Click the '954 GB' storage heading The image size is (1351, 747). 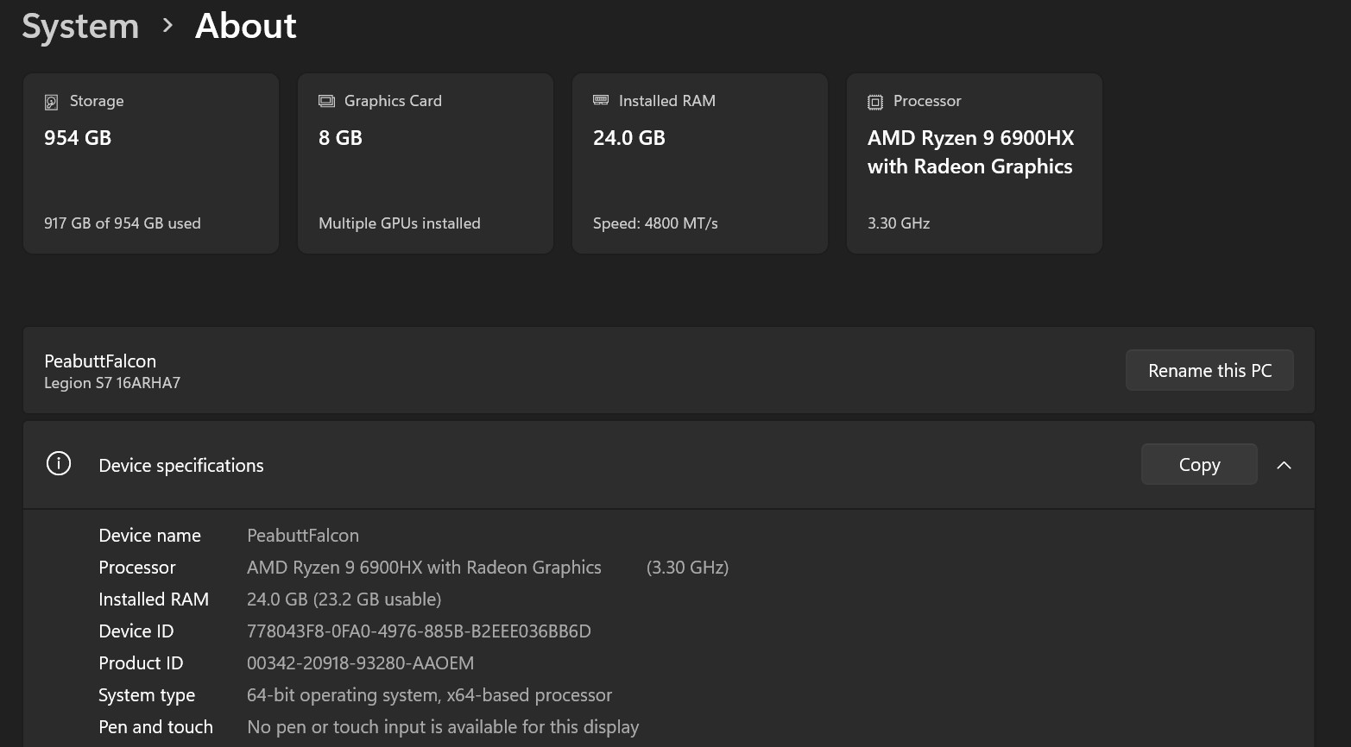pyautogui.click(x=78, y=138)
